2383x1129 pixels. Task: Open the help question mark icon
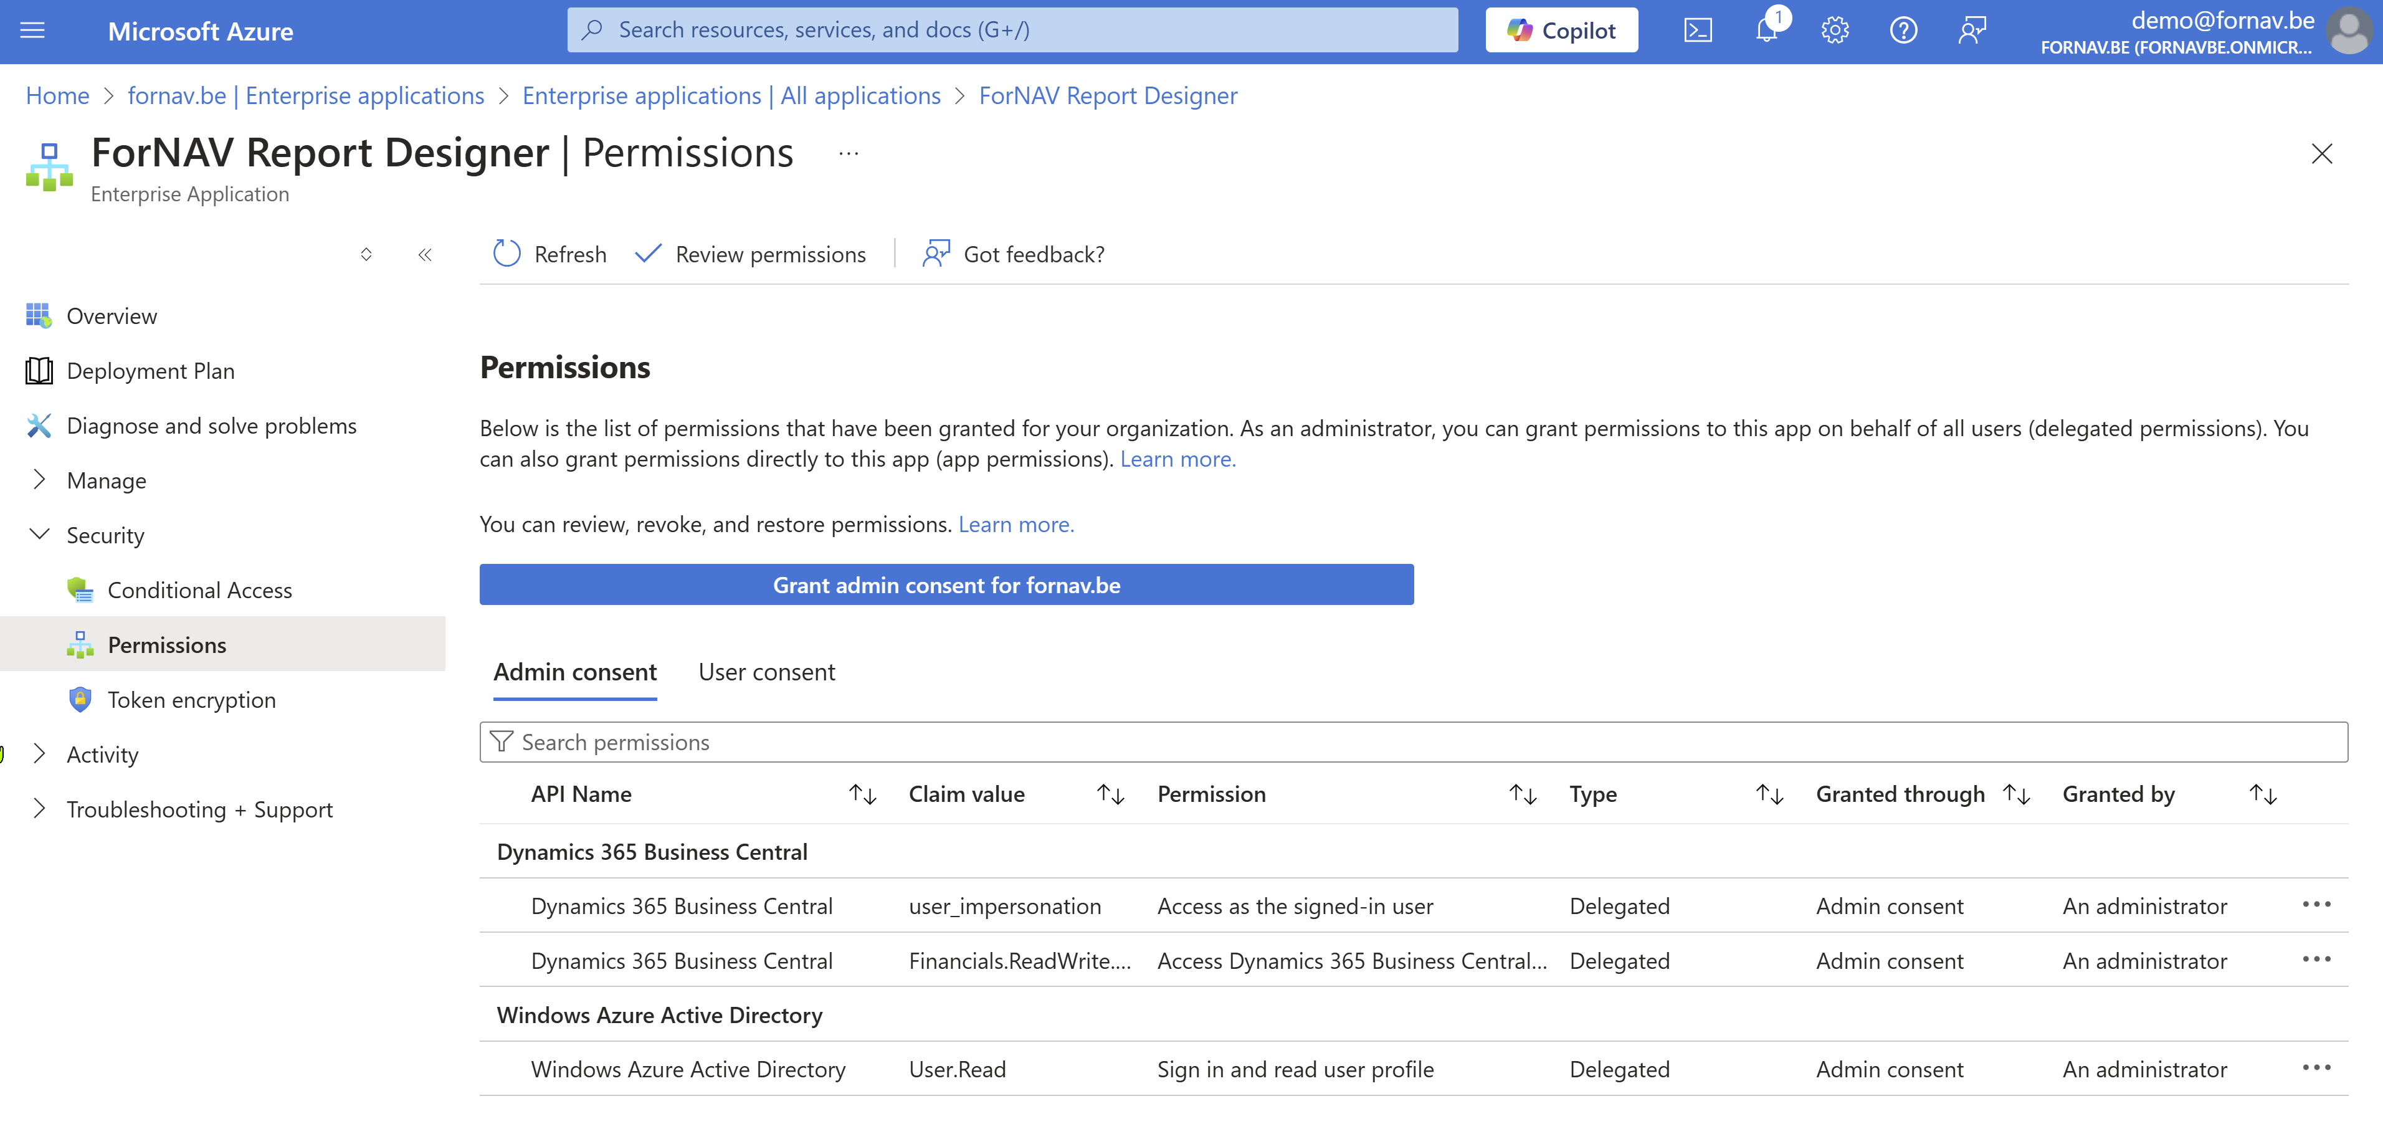[x=1903, y=31]
